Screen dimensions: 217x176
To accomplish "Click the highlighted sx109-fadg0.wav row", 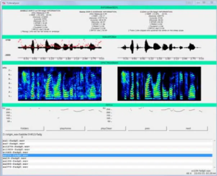I will tap(107, 155).
